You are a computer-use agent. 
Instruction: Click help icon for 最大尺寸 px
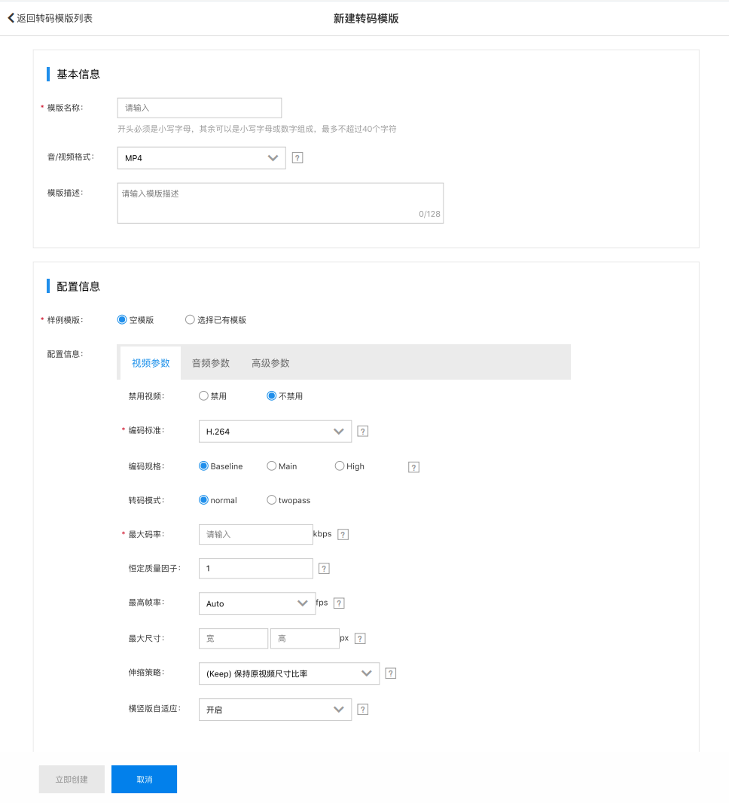(360, 639)
